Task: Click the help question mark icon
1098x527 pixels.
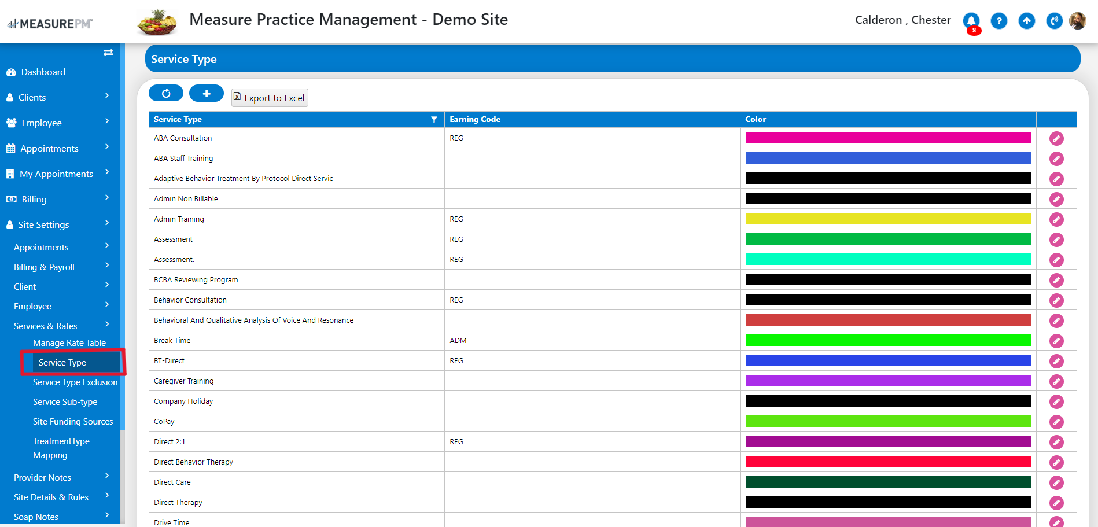Action: point(999,21)
